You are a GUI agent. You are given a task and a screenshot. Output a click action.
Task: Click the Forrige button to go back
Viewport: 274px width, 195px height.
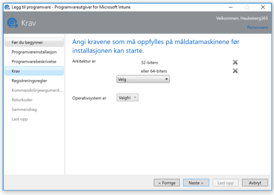tap(166, 183)
